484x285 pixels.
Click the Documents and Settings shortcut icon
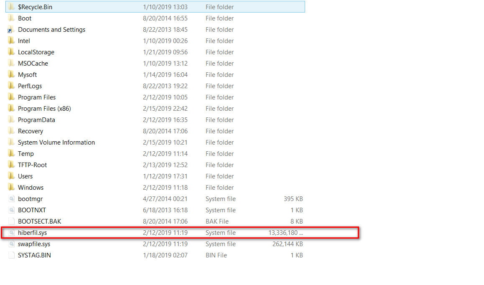[11, 30]
